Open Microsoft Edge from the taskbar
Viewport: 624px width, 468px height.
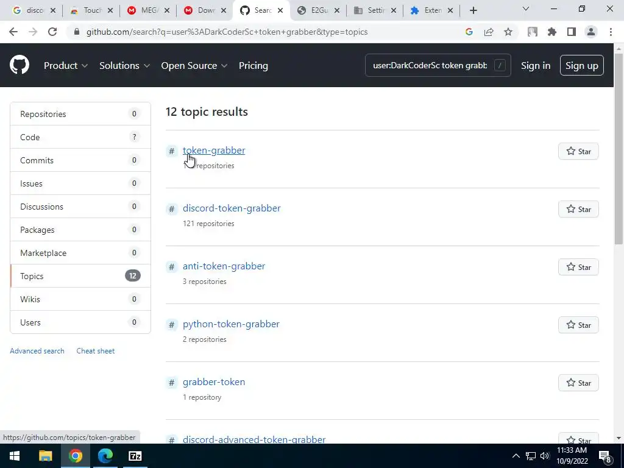point(105,456)
